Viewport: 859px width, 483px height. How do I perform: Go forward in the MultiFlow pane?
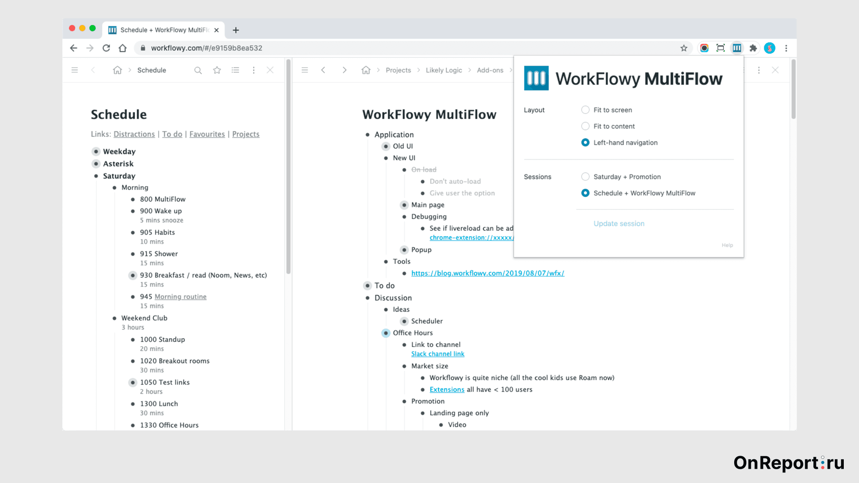(344, 70)
